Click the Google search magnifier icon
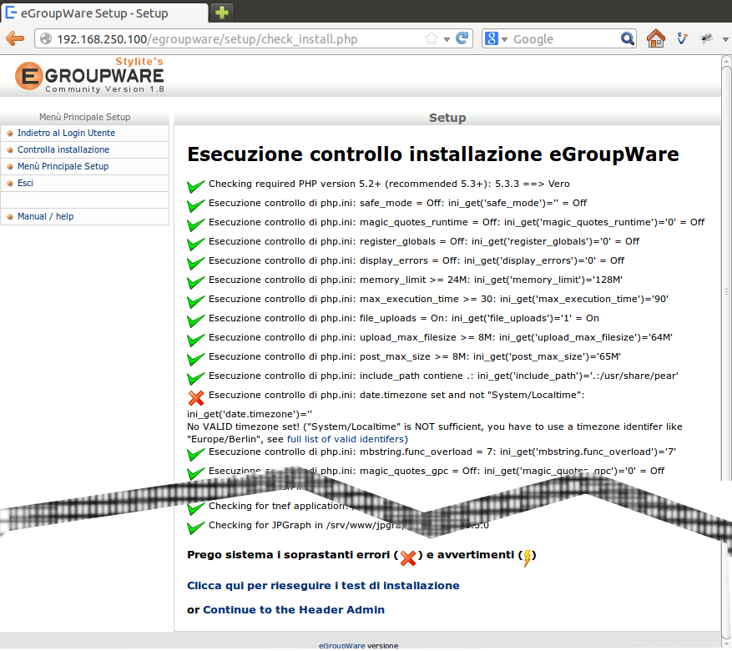Image resolution: width=732 pixels, height=651 pixels. 628,39
